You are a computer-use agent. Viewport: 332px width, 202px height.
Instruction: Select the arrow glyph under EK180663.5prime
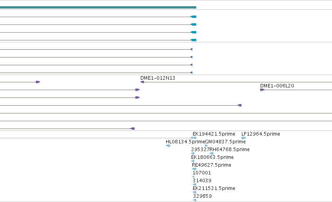pyautogui.click(x=193, y=161)
